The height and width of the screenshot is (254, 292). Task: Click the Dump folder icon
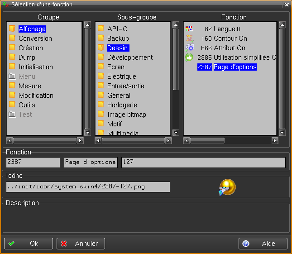(x=12, y=57)
